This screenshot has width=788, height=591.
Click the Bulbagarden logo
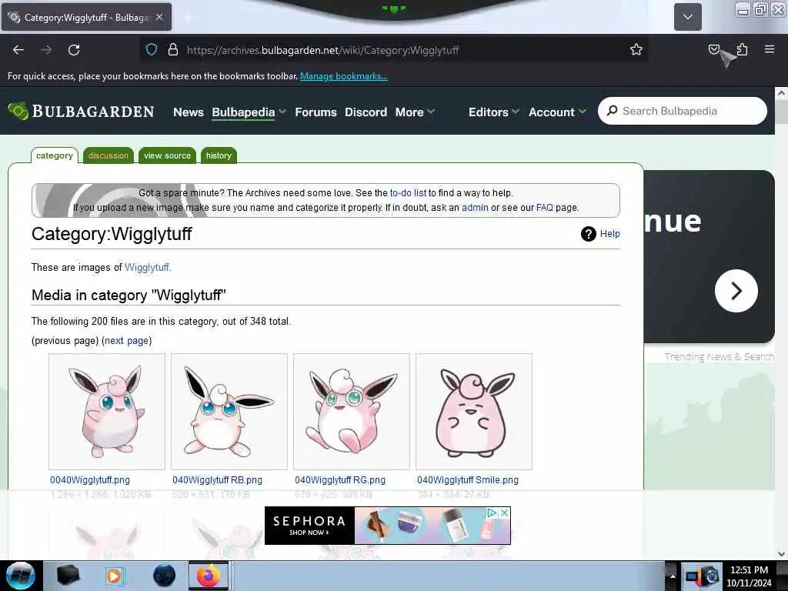coord(81,111)
